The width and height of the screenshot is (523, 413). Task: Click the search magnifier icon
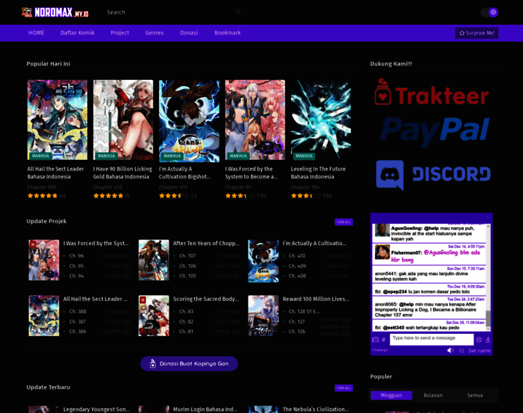point(237,12)
